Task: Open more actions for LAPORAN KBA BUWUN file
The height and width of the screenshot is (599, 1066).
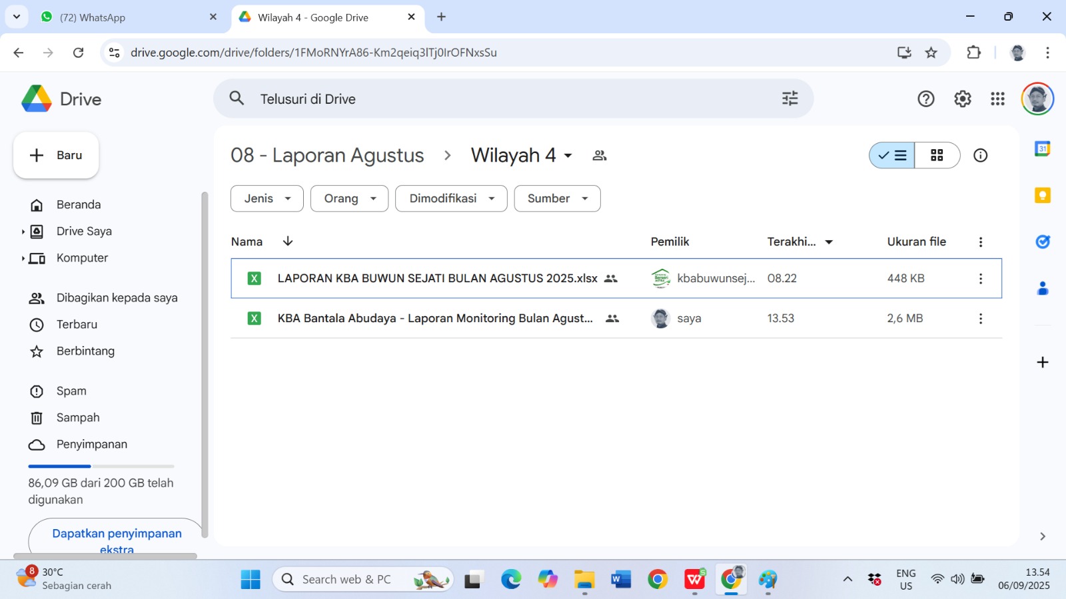Action: point(980,279)
